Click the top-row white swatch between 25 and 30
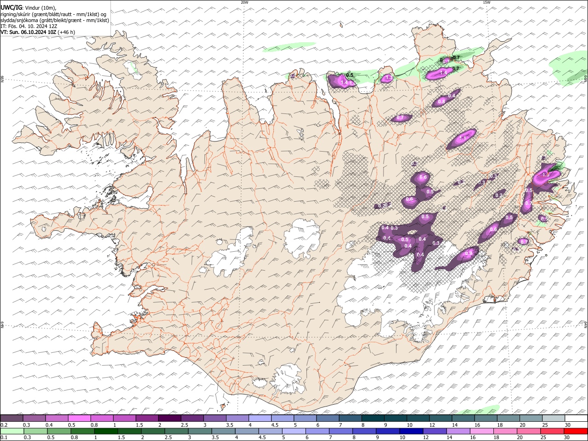588x441 pixels. click(554, 418)
